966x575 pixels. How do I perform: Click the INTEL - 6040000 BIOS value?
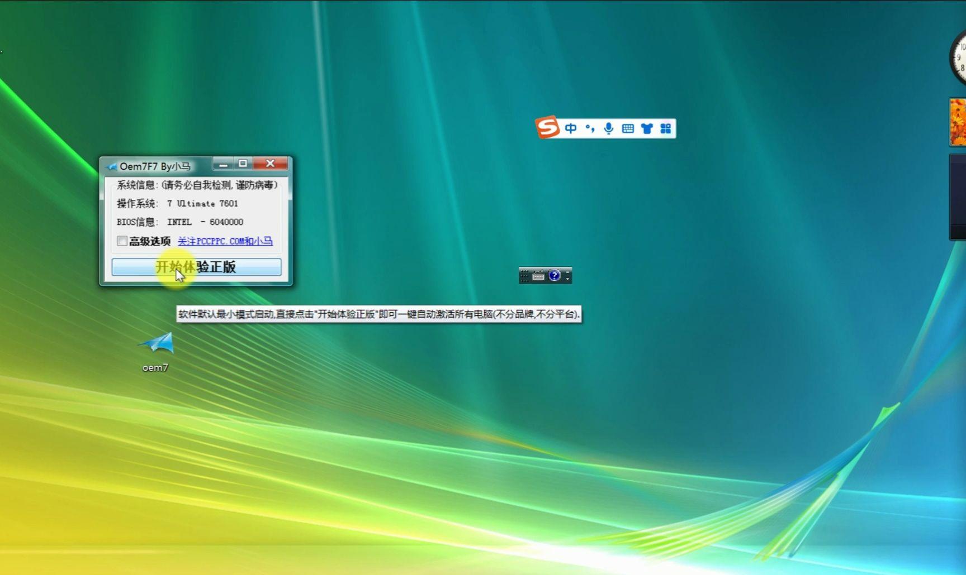[x=205, y=222]
